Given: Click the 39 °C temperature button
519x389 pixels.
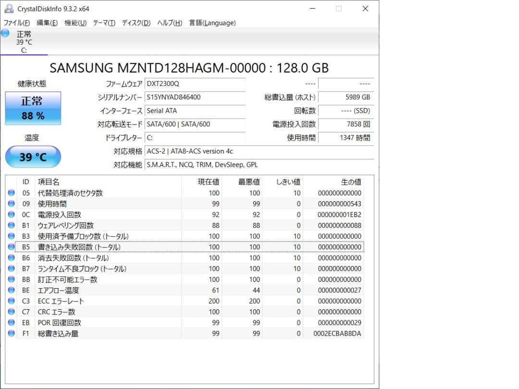Looking at the screenshot, I should click(33, 157).
